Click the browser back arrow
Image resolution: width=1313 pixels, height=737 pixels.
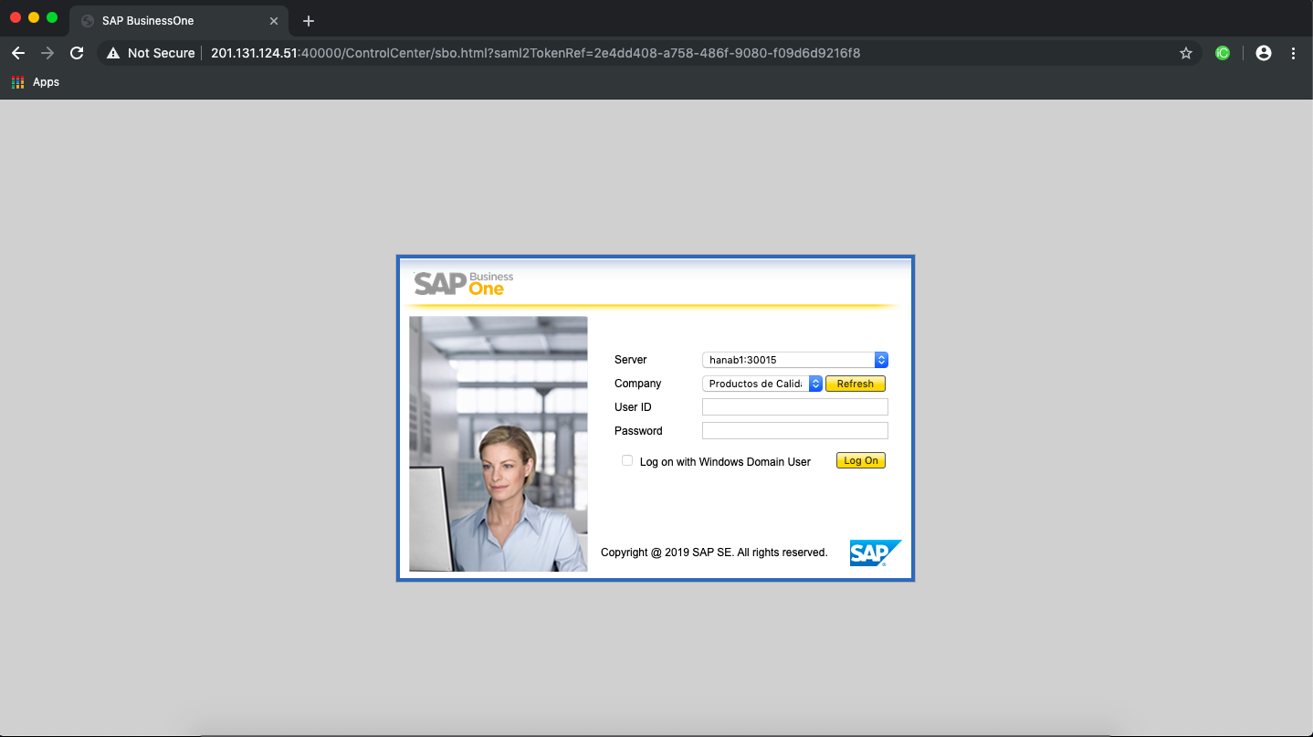(x=18, y=53)
